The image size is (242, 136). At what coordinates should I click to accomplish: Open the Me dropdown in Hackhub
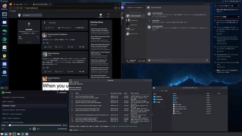108,15
